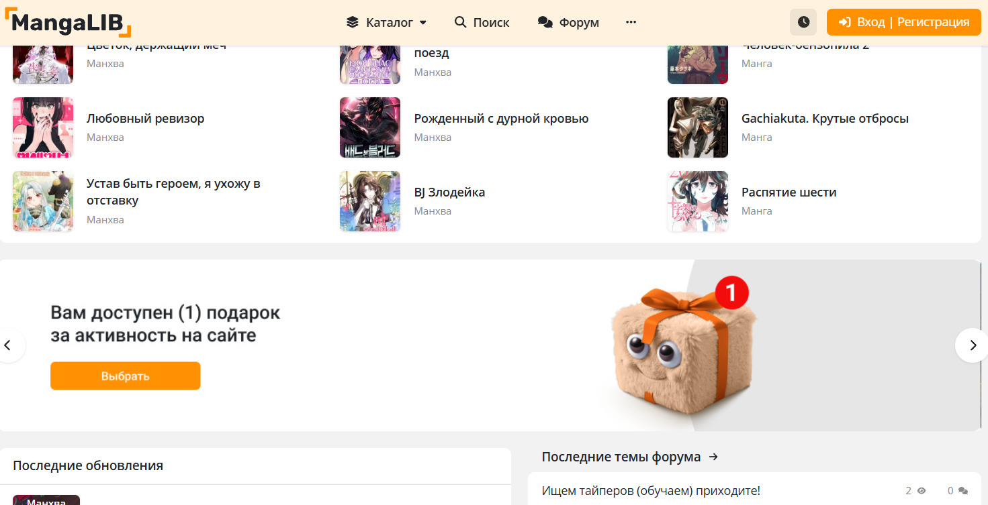Click the comments icon on forum topic
This screenshot has height=505, width=988.
coord(962,491)
